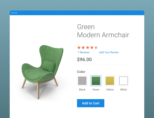Click the third window control dot
The height and width of the screenshot is (118, 154).
point(16,13)
